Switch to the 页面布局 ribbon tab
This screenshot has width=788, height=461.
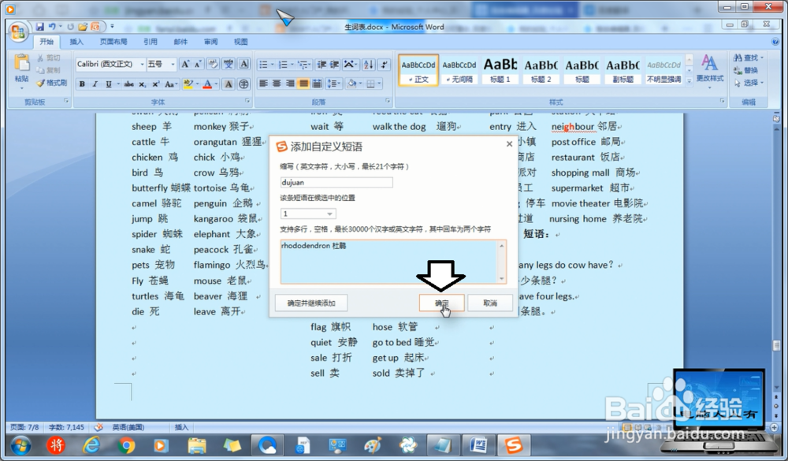tap(113, 42)
